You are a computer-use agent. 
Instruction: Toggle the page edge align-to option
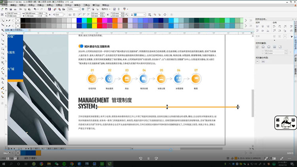point(263,47)
